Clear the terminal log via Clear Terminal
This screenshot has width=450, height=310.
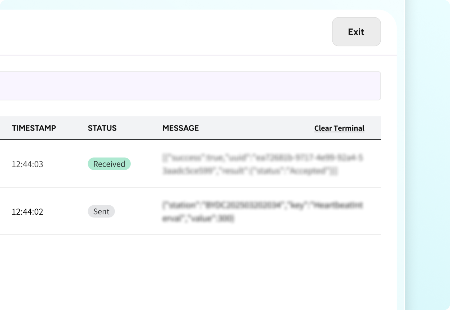pos(339,128)
